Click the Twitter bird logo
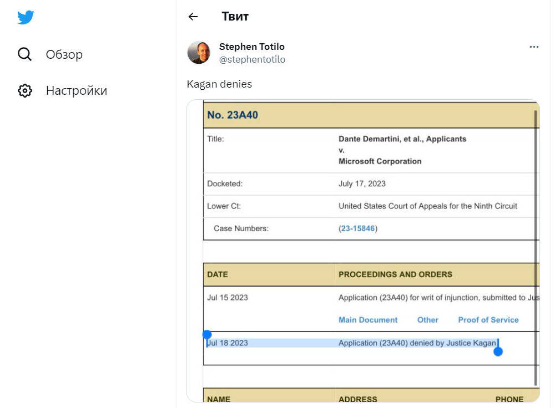This screenshot has height=408, width=555. pyautogui.click(x=26, y=18)
